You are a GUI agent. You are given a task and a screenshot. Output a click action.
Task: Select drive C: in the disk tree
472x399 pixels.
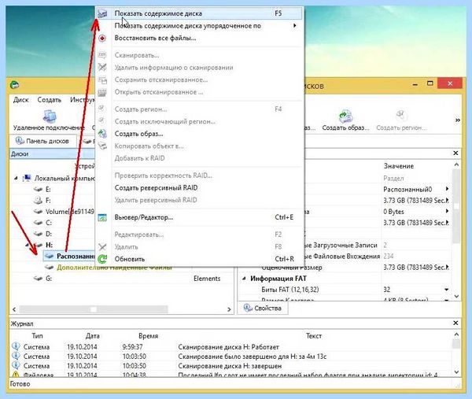click(x=49, y=223)
